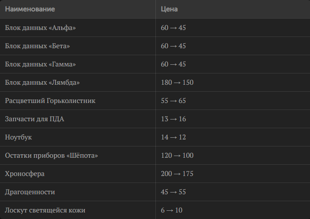
Task: Select price value 14 → 12
Action: pyautogui.click(x=173, y=137)
